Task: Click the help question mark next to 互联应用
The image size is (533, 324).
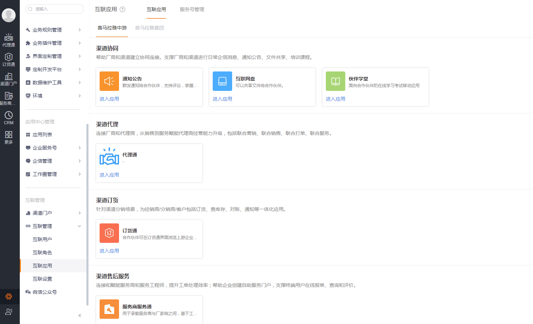Action: 122,9
